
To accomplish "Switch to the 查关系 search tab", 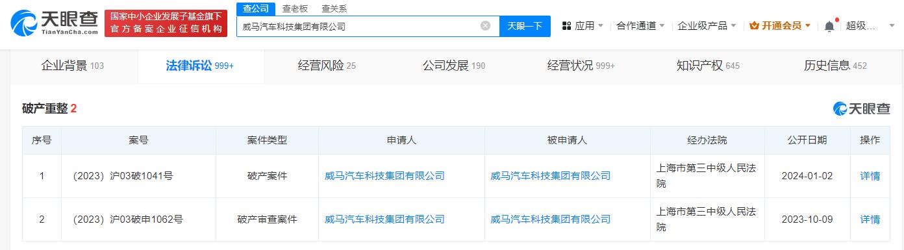I will 334,8.
